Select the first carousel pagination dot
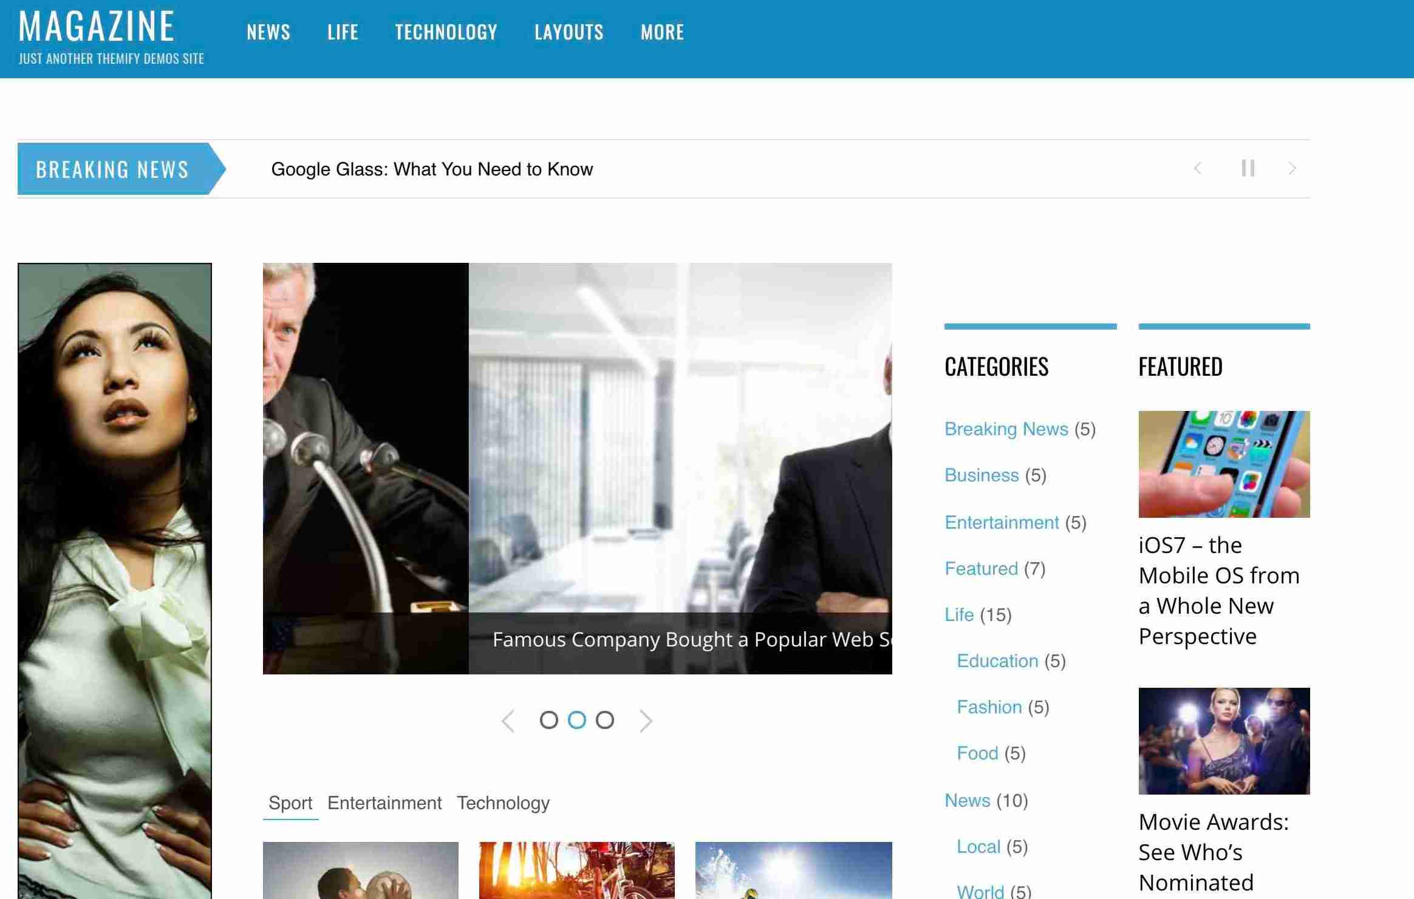The image size is (1414, 899). pyautogui.click(x=550, y=721)
